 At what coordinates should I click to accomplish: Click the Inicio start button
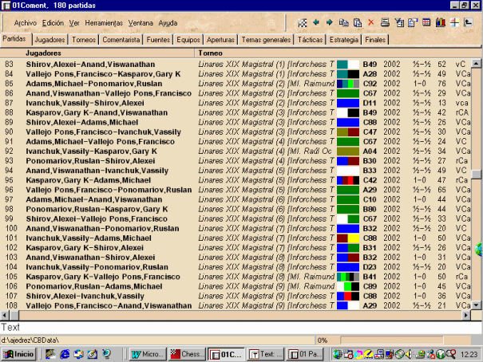pos(20,353)
